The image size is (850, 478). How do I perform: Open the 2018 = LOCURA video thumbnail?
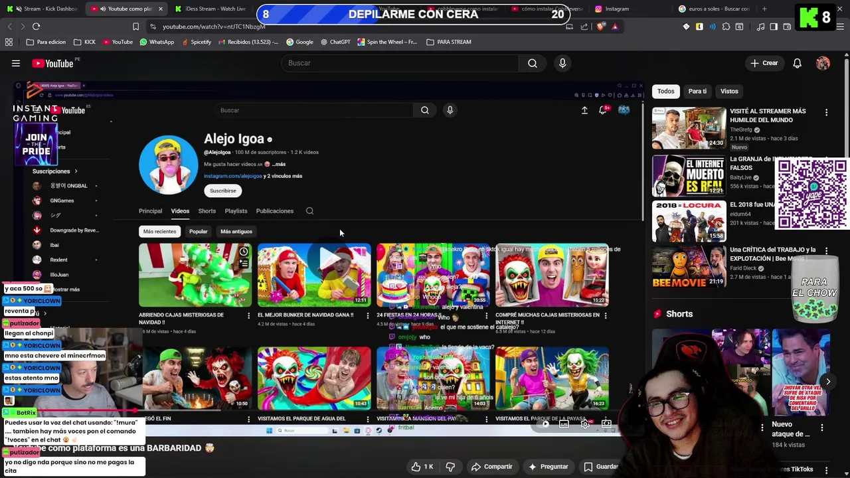point(689,221)
